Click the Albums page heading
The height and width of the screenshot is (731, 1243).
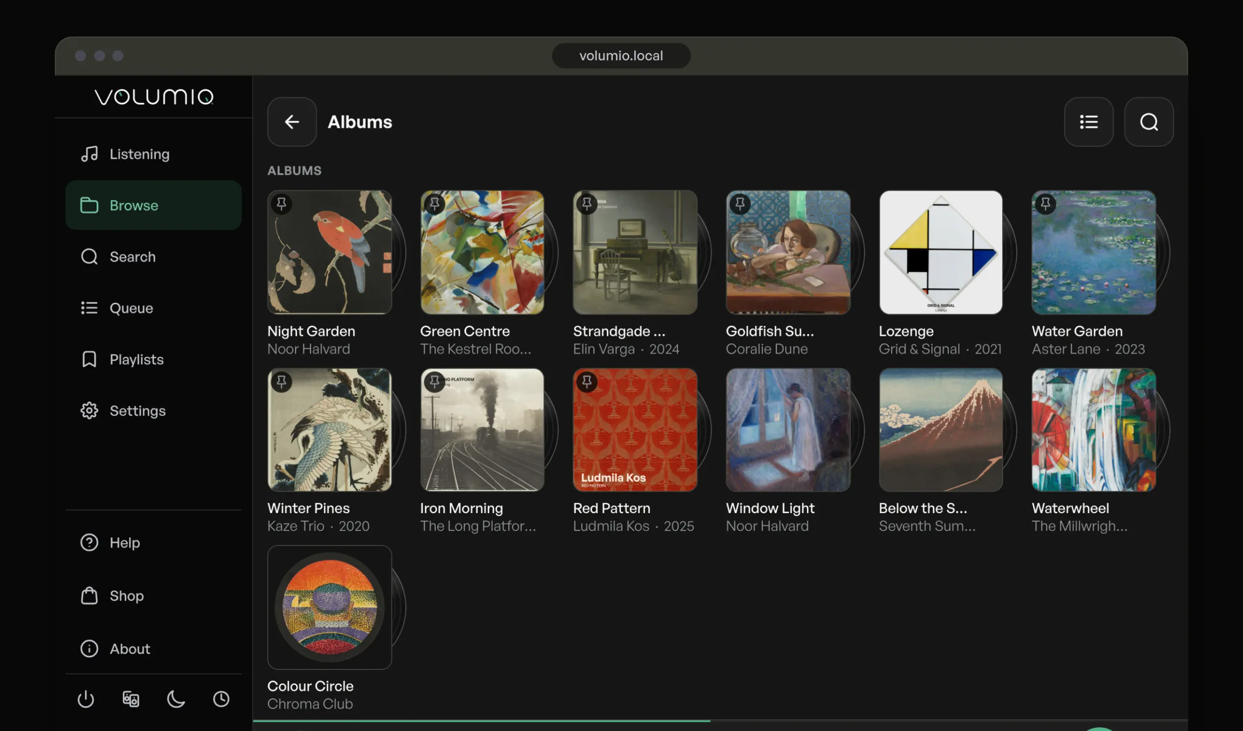[360, 122]
